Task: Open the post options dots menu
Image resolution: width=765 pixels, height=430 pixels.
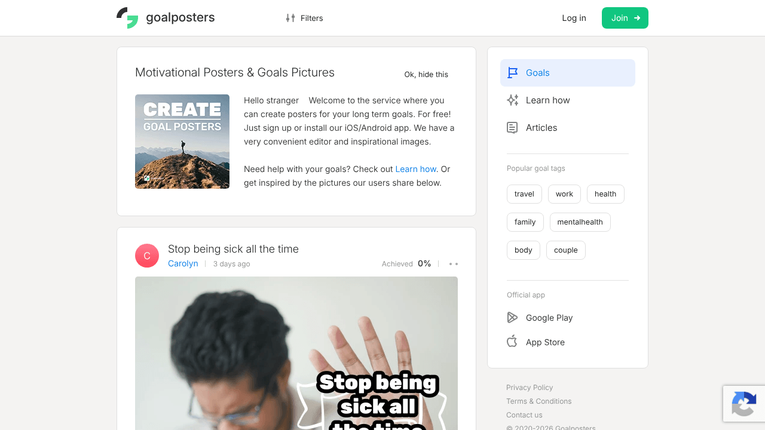Action: (x=454, y=264)
